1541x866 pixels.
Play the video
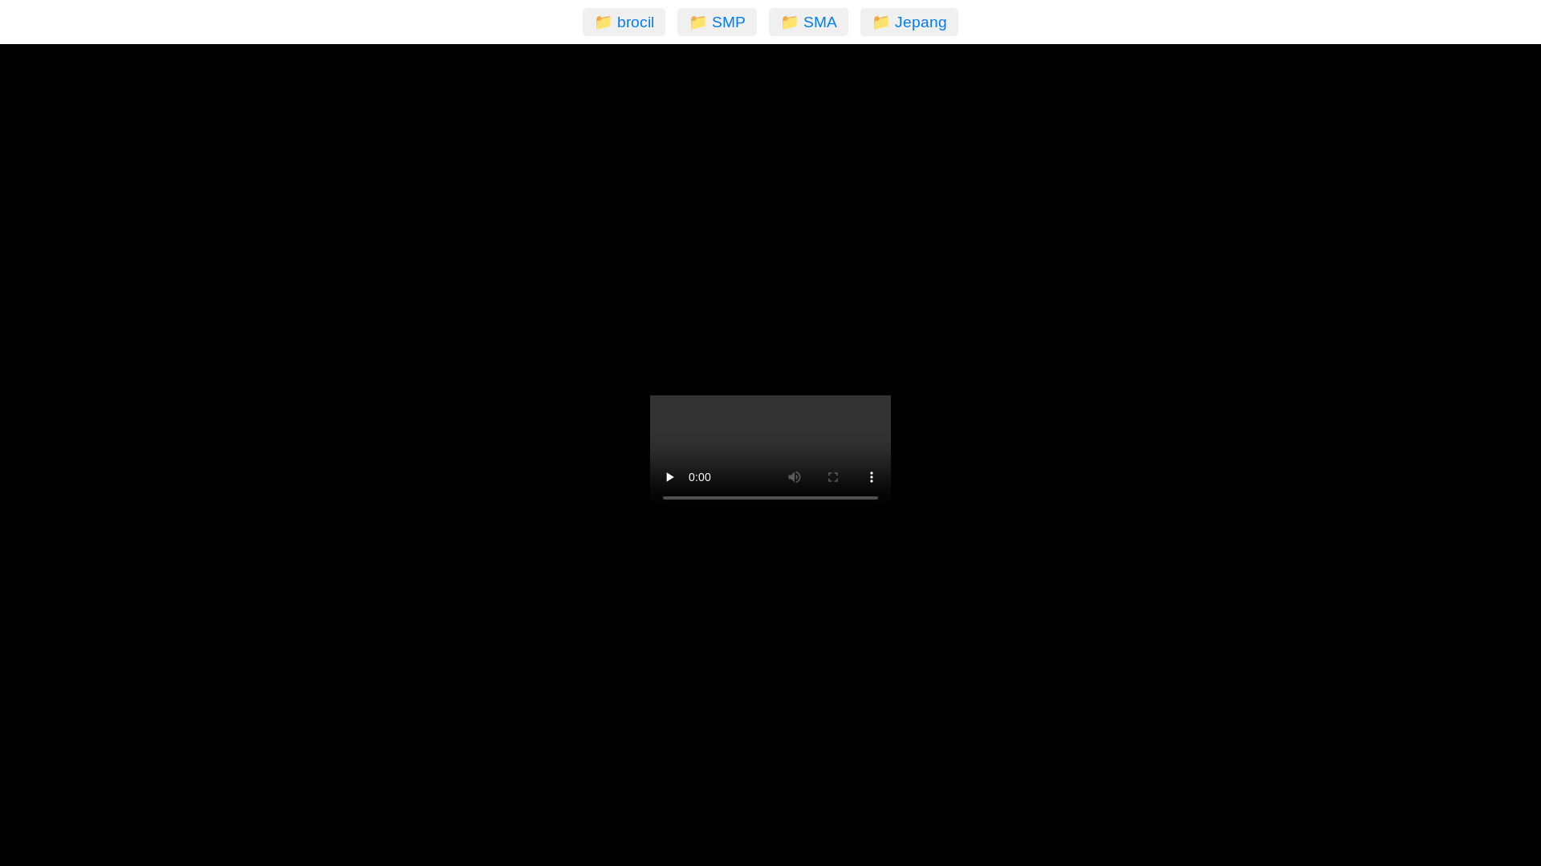[x=669, y=477]
